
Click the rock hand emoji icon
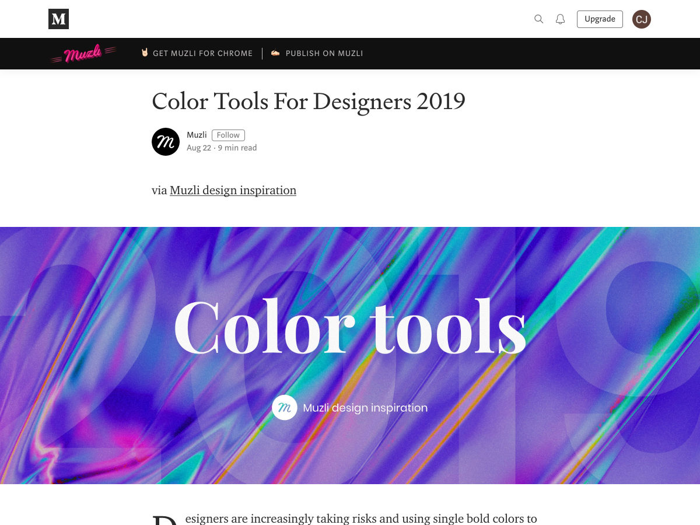(145, 53)
